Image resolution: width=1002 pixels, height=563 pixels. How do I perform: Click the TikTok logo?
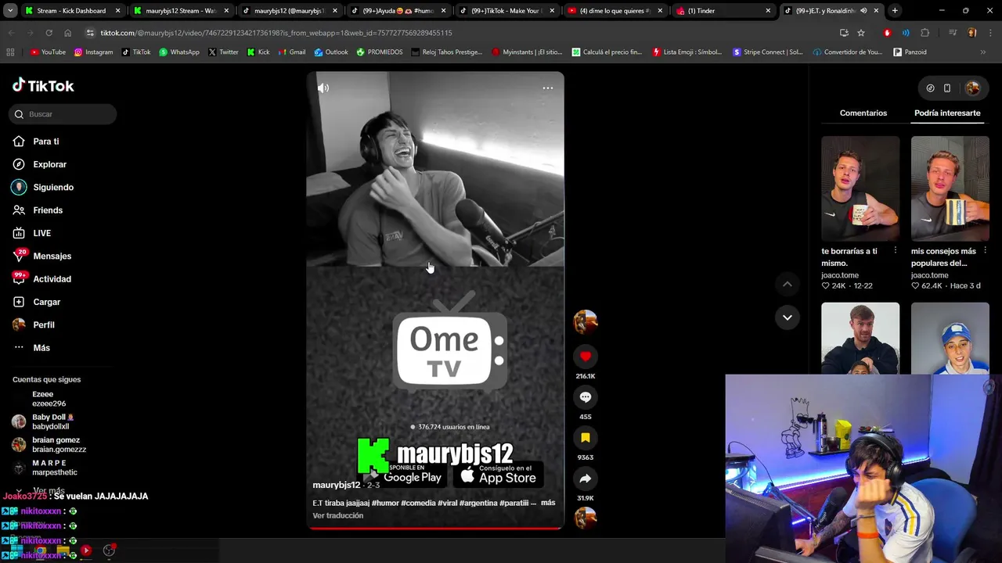tap(44, 85)
